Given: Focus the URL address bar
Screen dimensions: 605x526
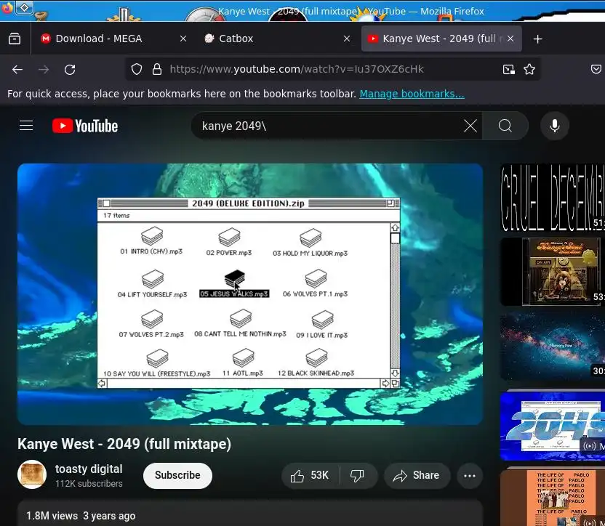Looking at the screenshot, I should (332, 70).
